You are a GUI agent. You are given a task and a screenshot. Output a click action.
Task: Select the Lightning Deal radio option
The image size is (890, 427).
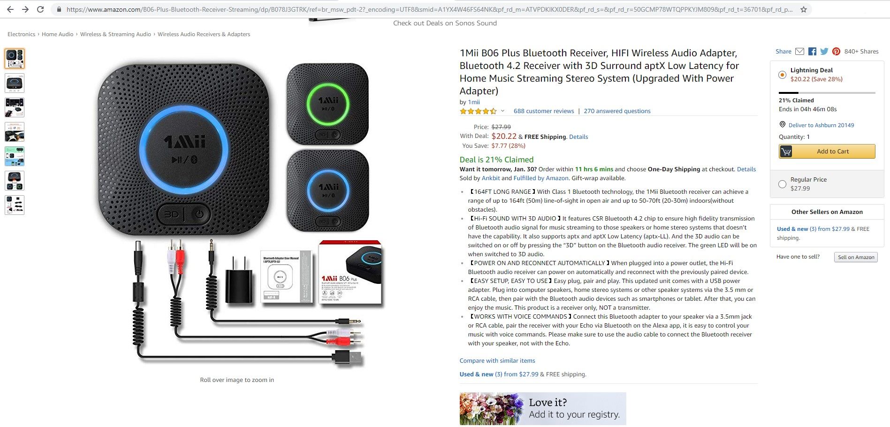coord(782,75)
